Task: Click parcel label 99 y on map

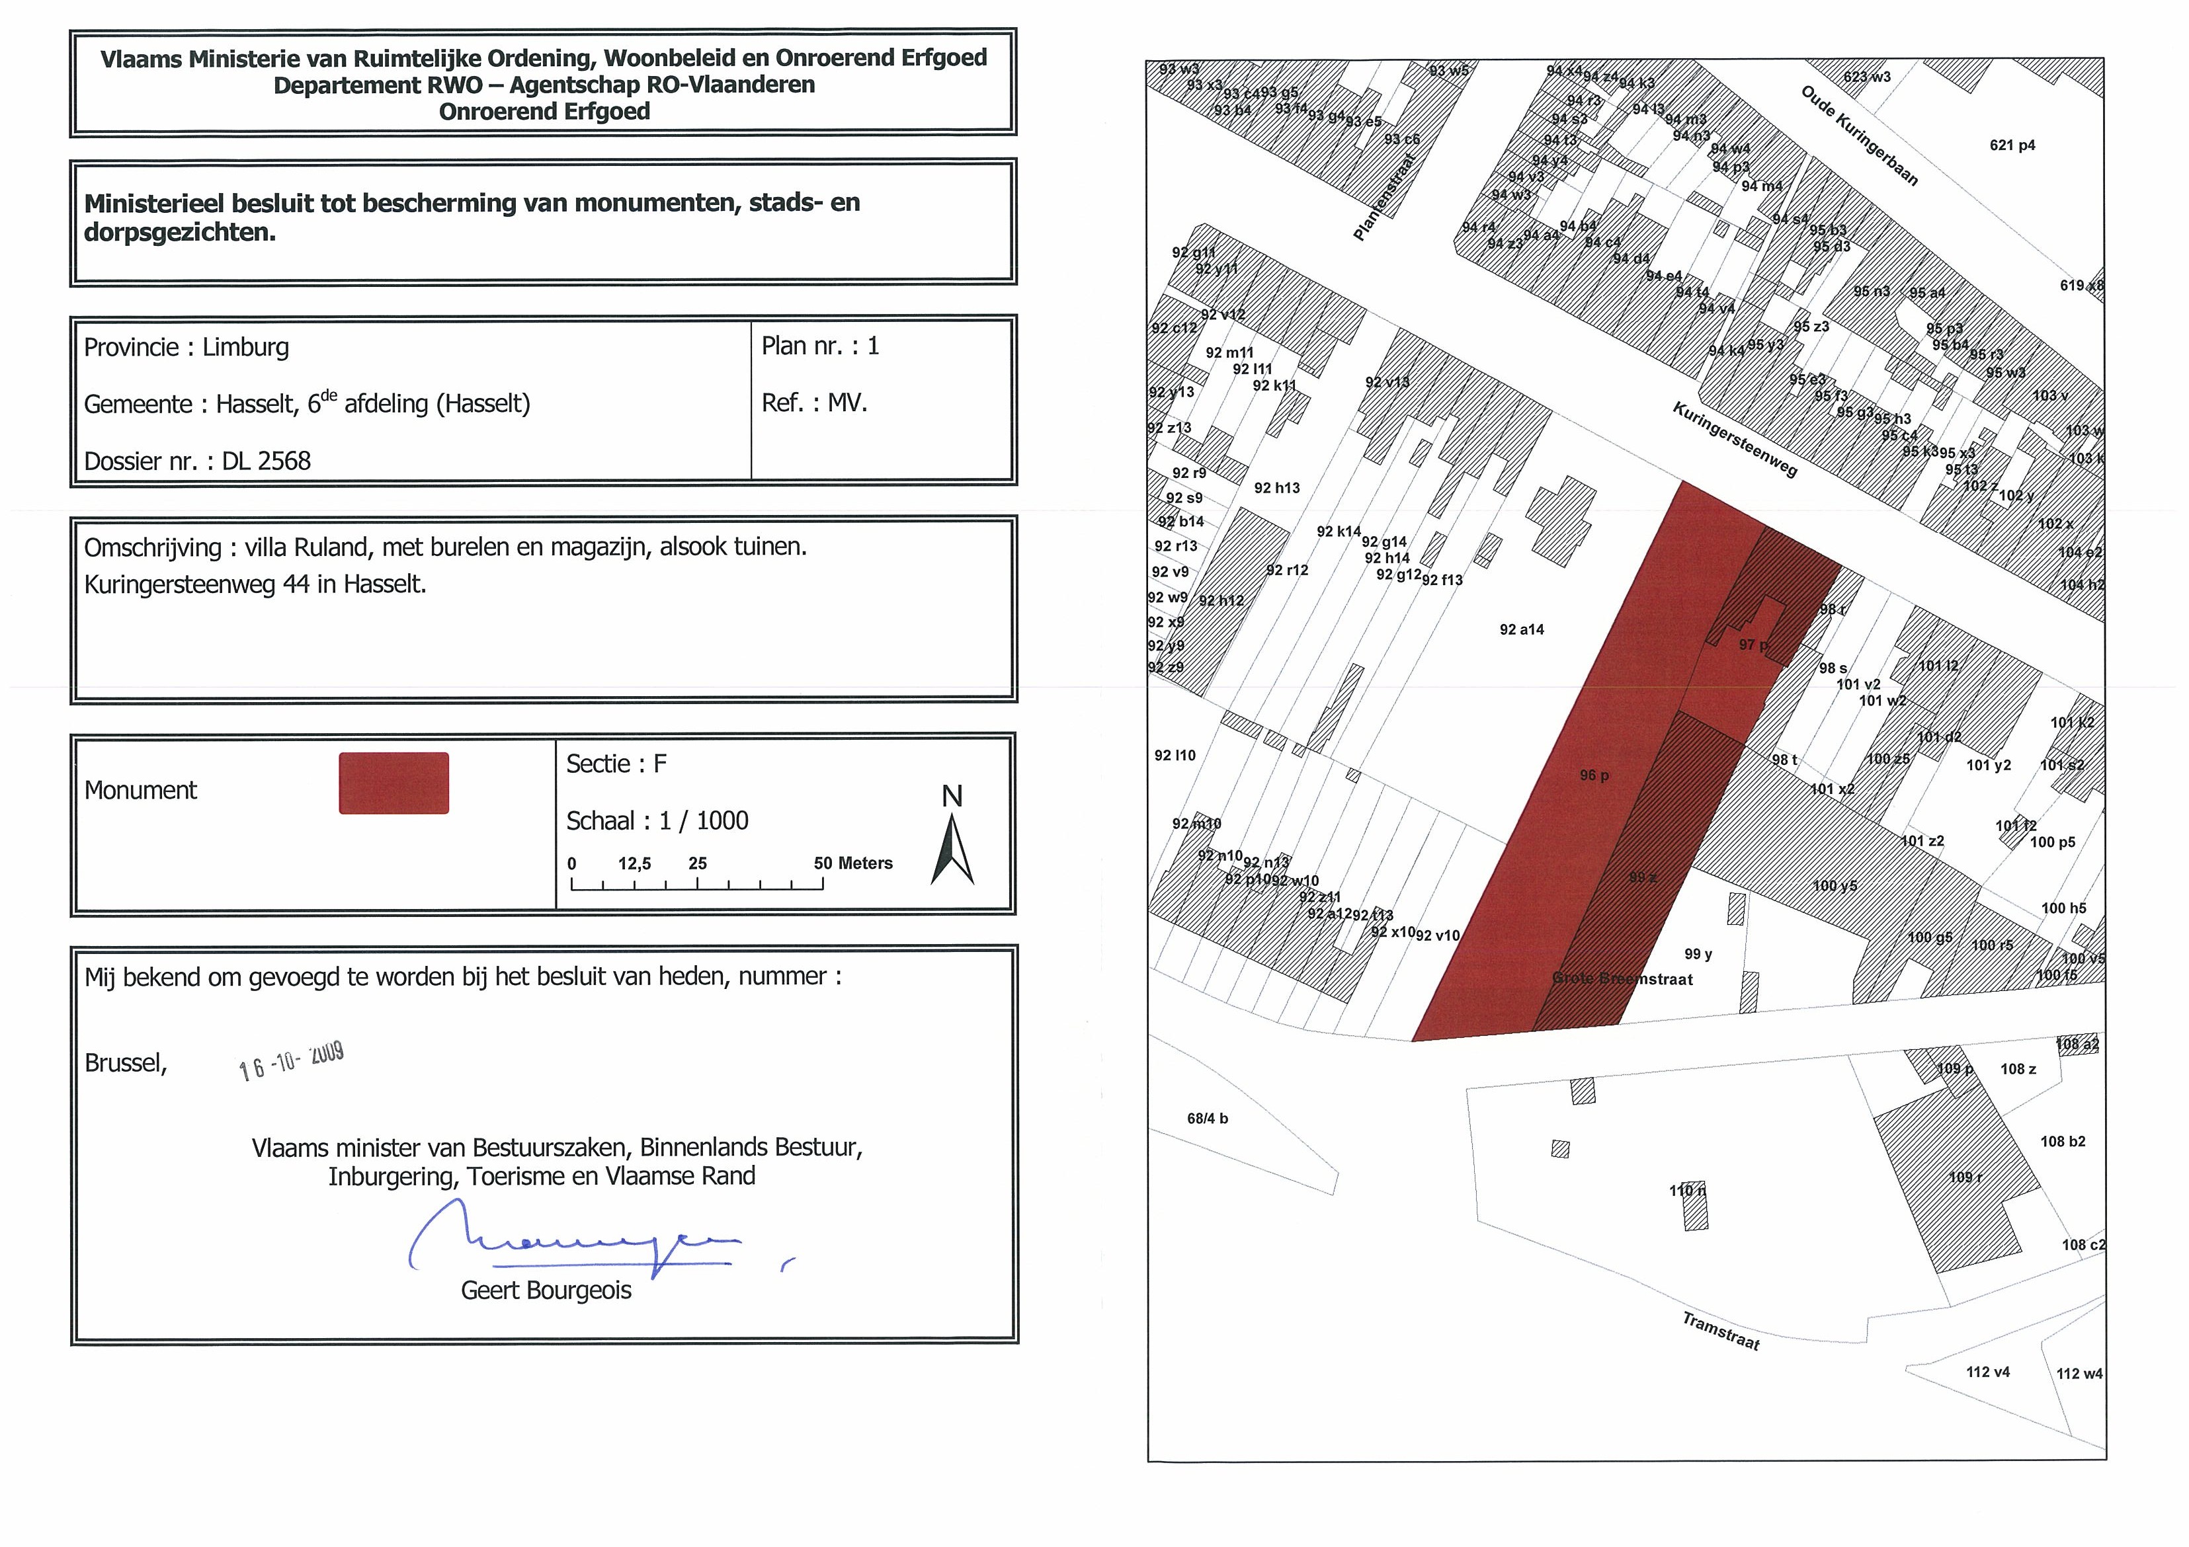Action: pos(1698,954)
